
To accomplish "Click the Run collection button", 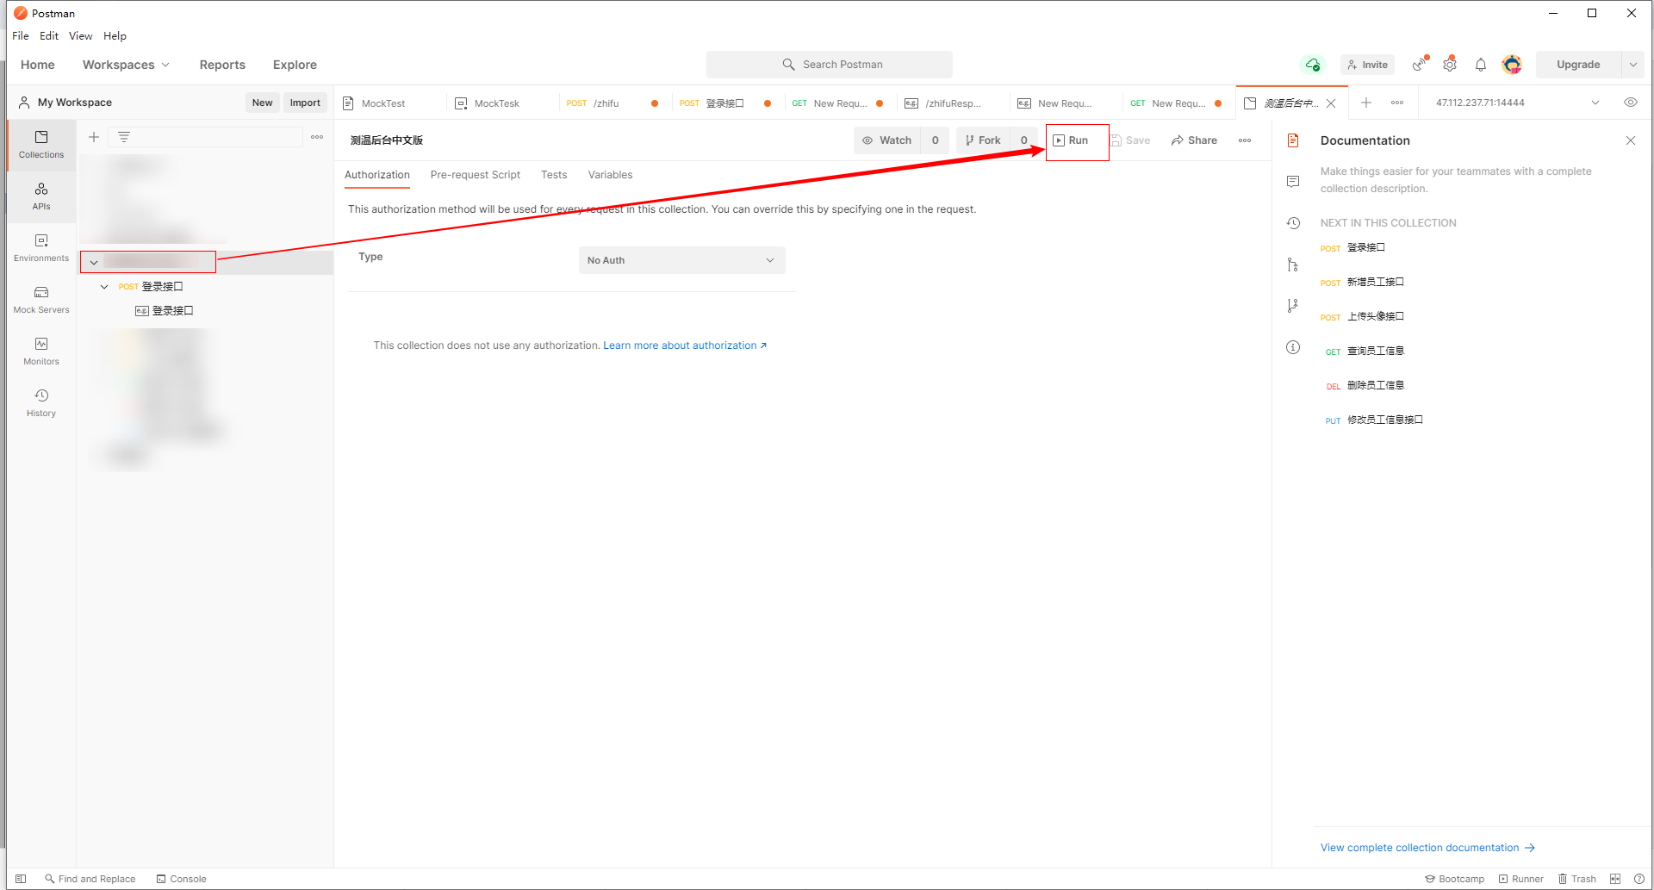I will (x=1071, y=140).
